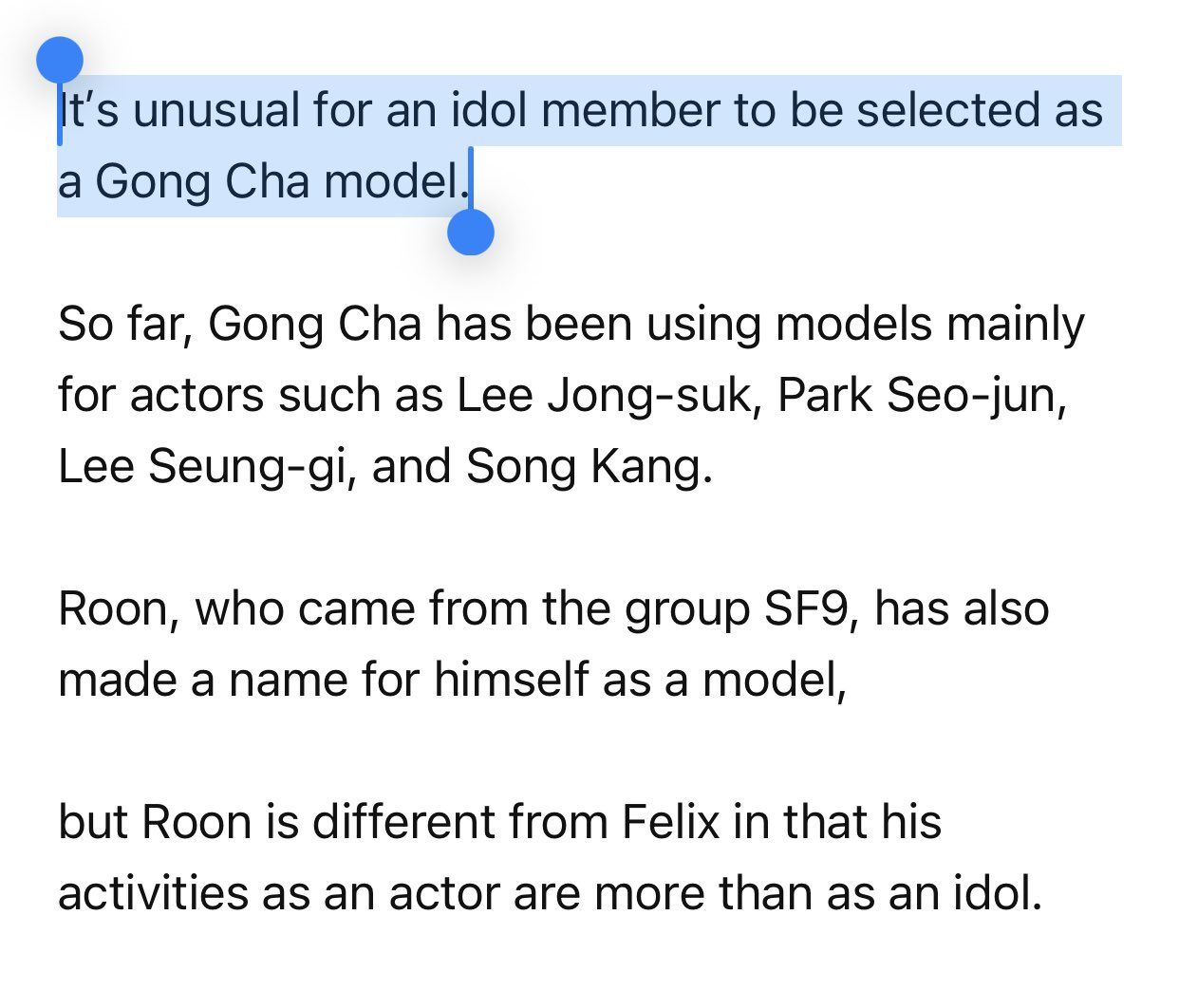Tap the bottom selection end handle
1179x990 pixels.
470,232
